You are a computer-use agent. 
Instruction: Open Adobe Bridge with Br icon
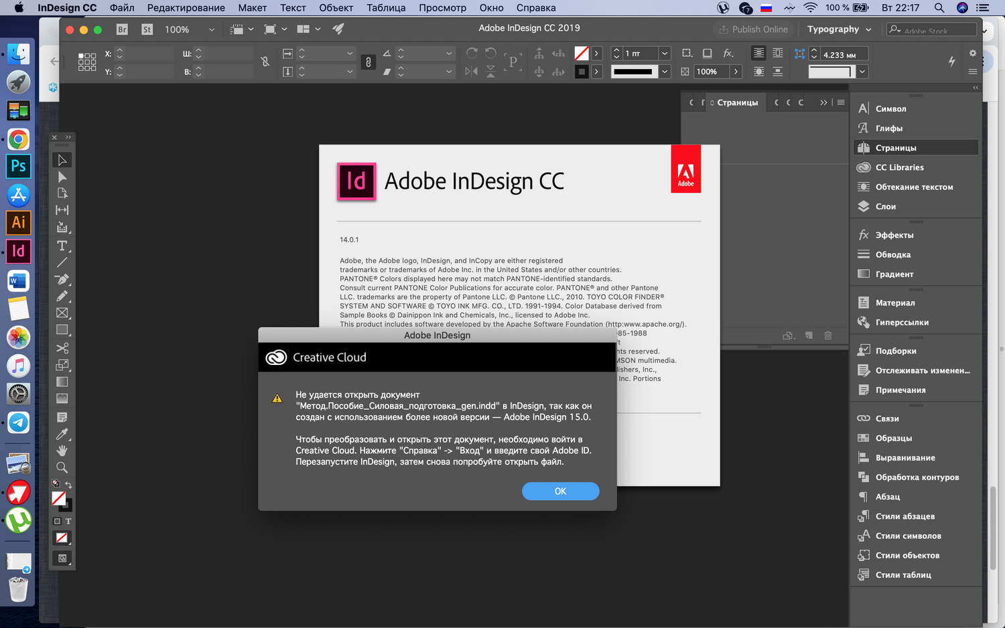click(122, 29)
